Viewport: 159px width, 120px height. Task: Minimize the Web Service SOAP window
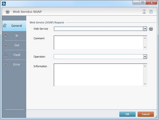136,2
